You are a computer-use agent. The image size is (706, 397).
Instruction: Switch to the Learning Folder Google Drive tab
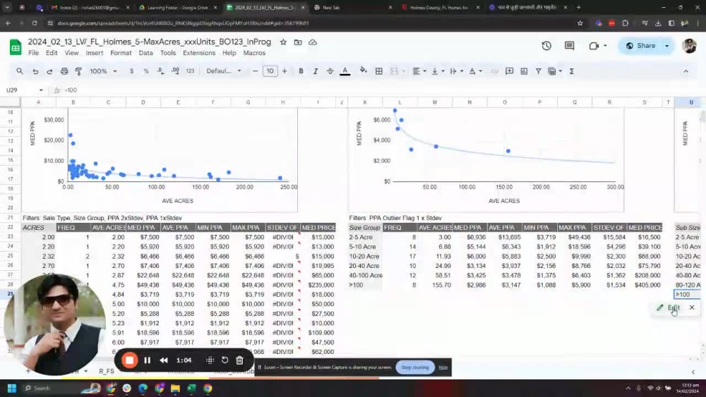point(177,8)
